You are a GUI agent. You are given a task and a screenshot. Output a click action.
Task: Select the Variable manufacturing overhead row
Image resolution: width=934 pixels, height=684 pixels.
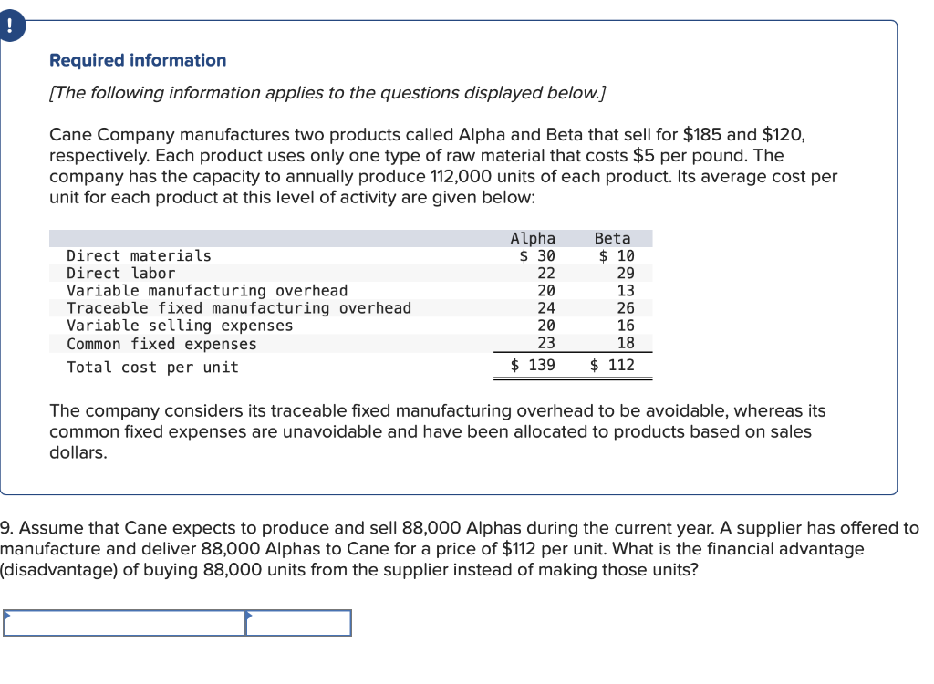click(x=205, y=290)
